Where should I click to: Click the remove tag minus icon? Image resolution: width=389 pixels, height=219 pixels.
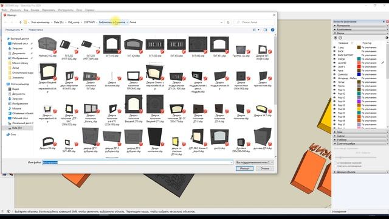(x=340, y=38)
